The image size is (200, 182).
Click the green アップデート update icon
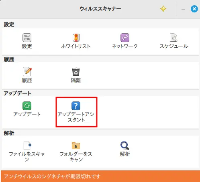[x=27, y=106]
